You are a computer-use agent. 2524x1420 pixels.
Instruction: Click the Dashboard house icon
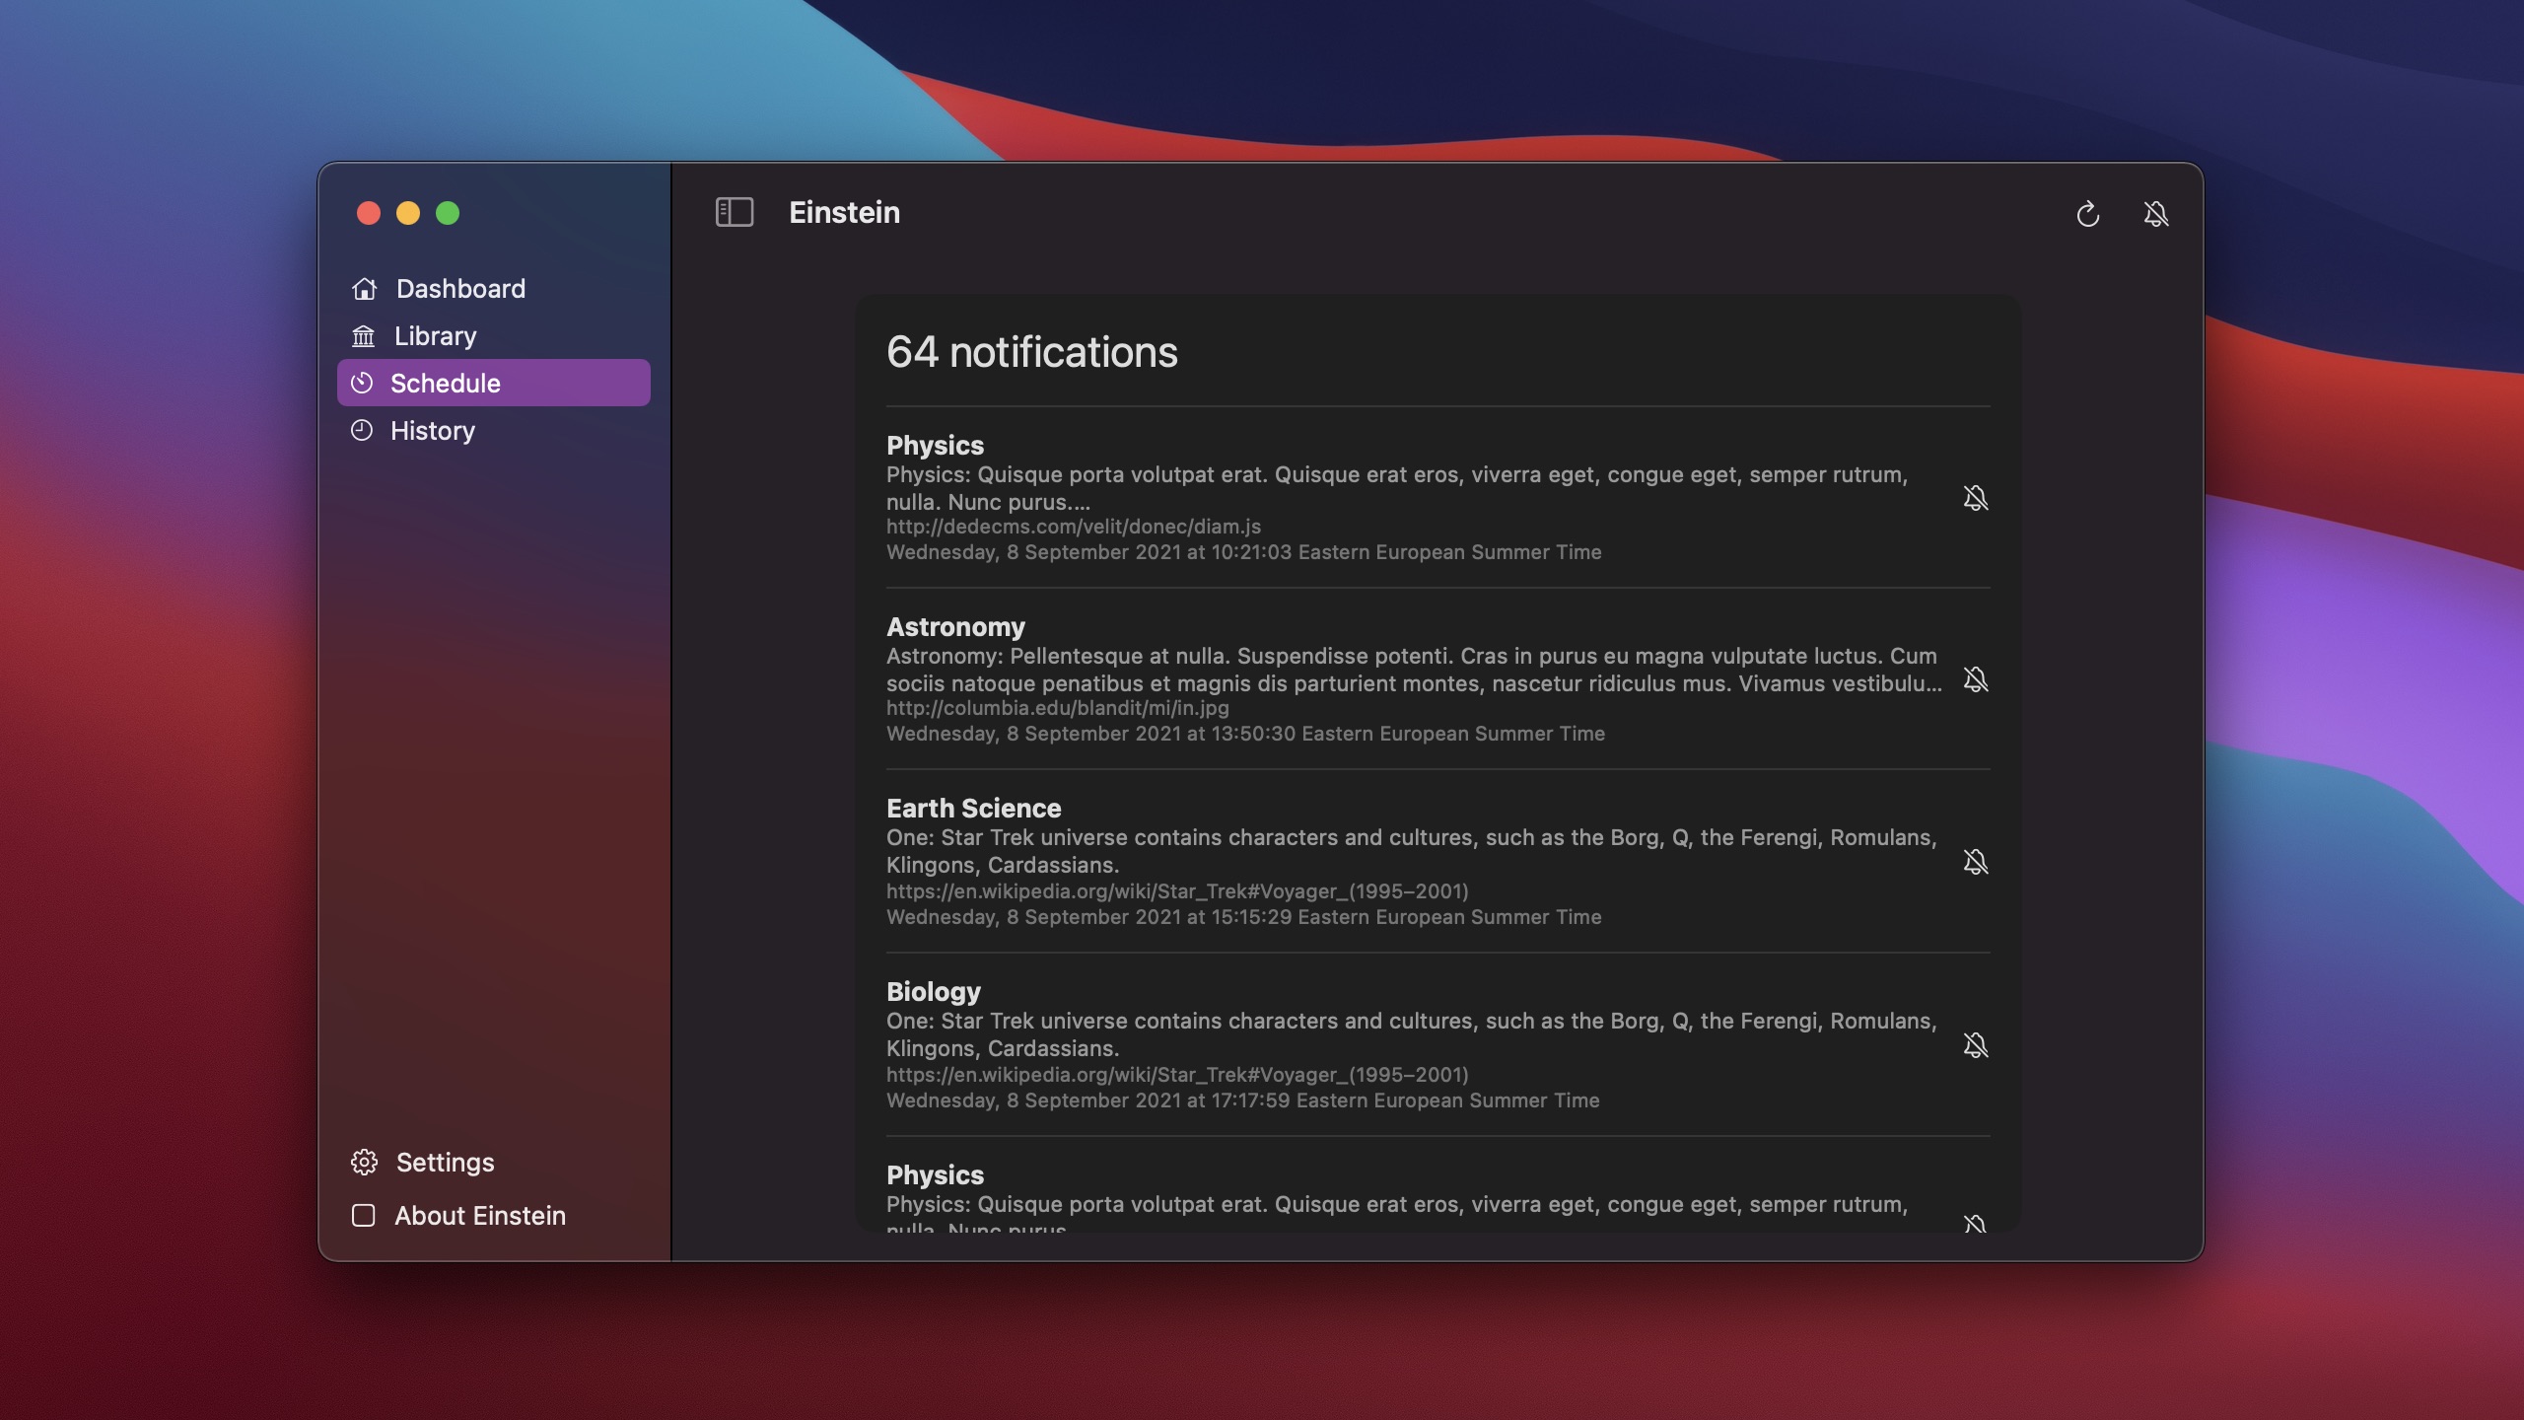click(364, 289)
